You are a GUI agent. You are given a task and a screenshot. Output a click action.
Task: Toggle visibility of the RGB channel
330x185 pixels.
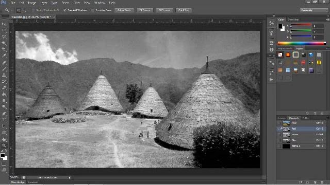pos(279,123)
